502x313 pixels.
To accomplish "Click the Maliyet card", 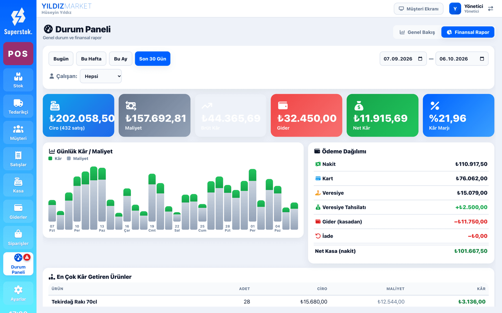I will click(155, 115).
